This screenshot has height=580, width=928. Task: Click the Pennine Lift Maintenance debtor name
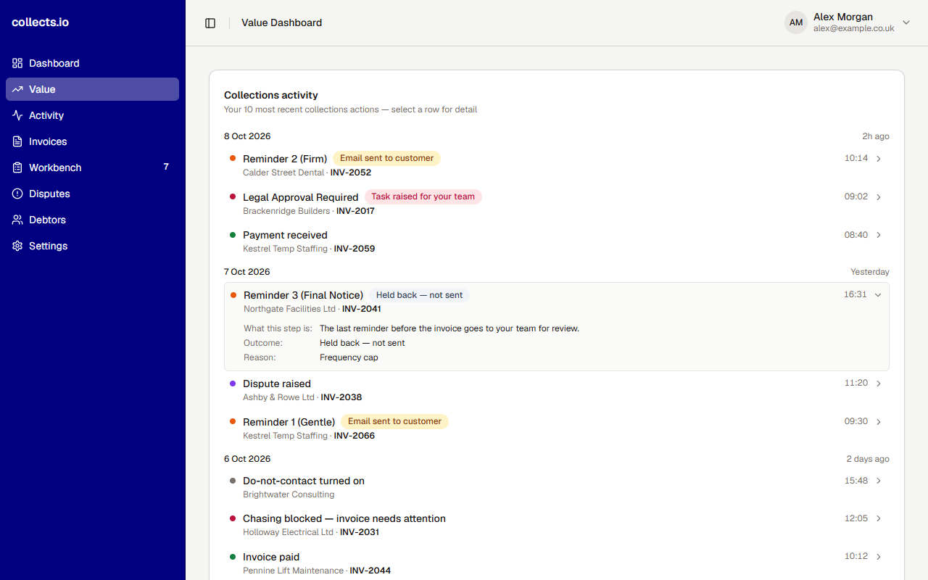point(294,571)
